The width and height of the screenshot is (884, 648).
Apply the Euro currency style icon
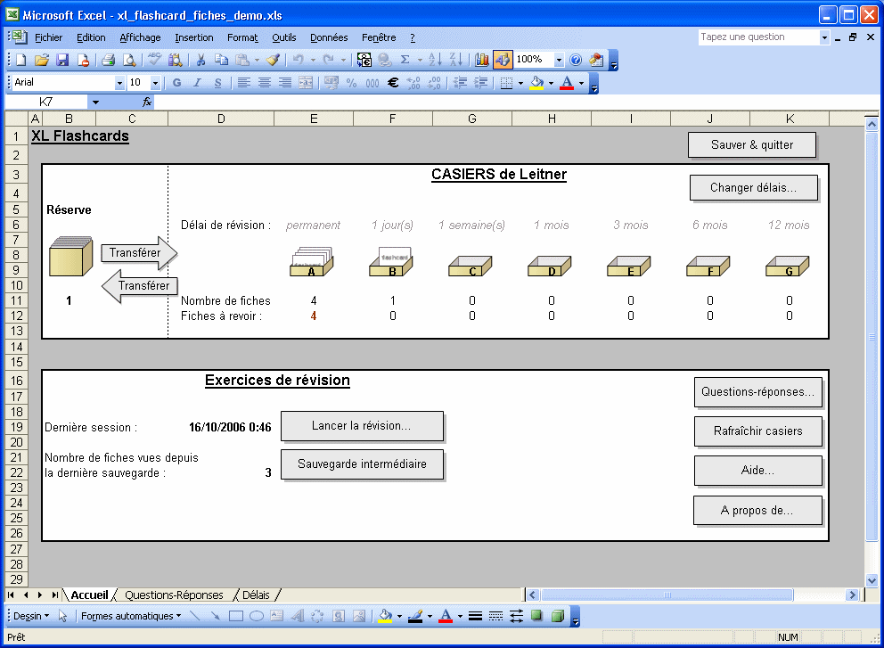click(x=393, y=83)
